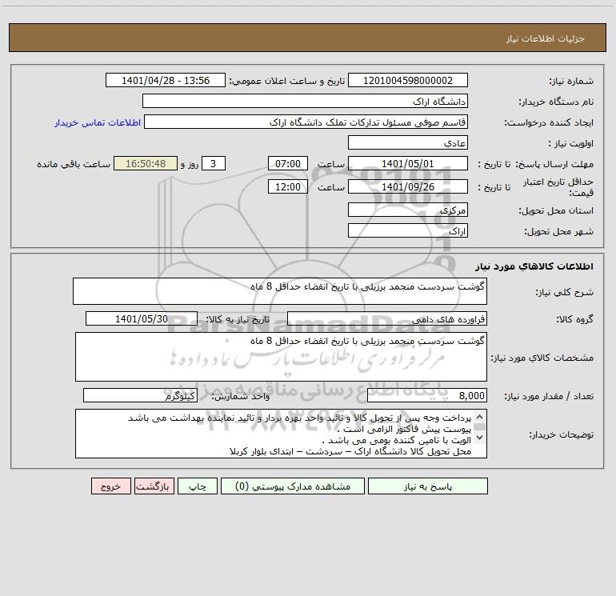Open اطلاعات تماس خریدار link

pyautogui.click(x=98, y=122)
